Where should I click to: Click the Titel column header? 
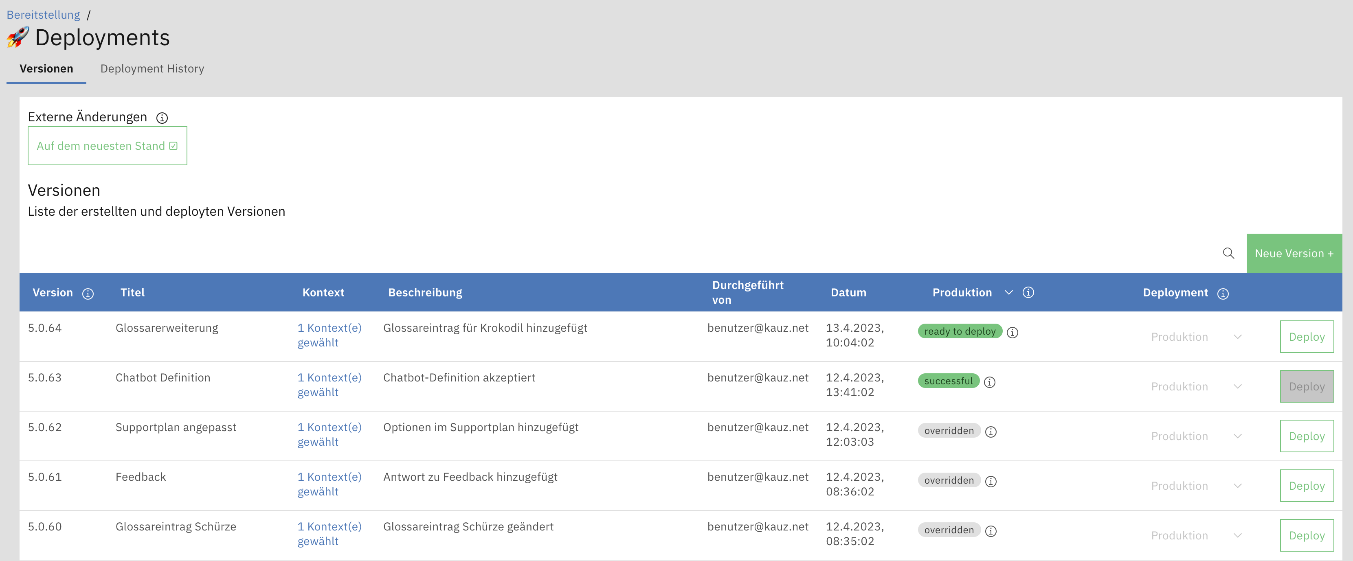point(132,293)
